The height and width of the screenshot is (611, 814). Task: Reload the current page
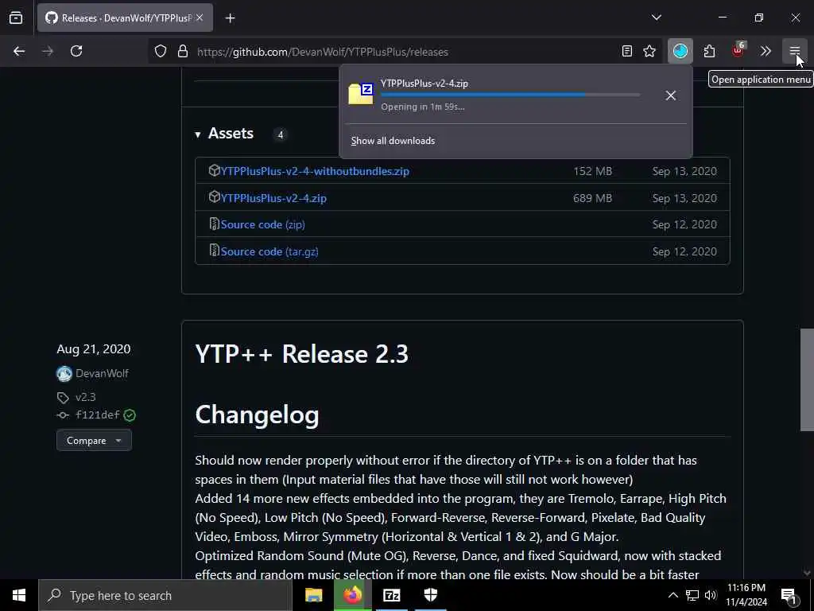coord(76,51)
